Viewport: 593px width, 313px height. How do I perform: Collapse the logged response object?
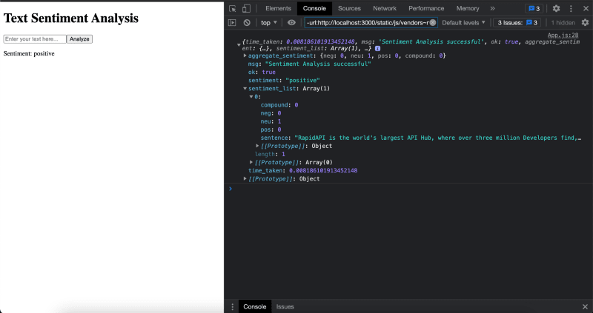239,45
